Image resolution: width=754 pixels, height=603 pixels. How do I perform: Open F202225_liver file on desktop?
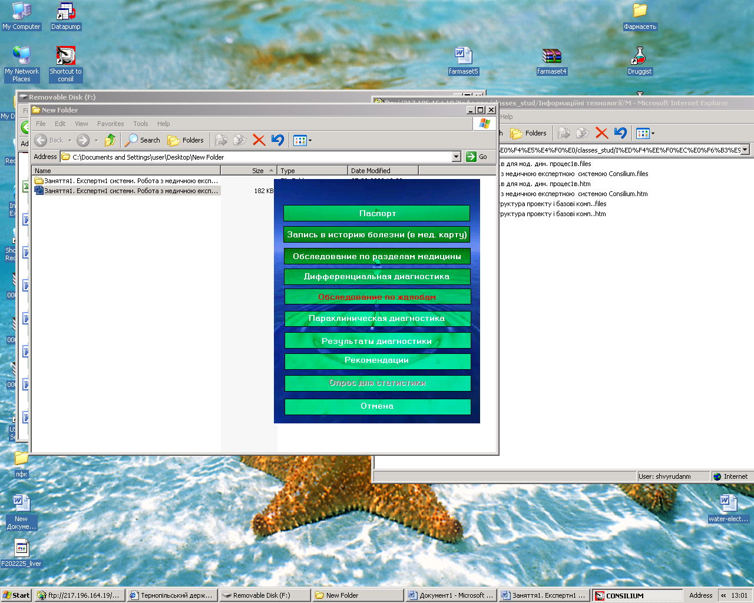[21, 554]
